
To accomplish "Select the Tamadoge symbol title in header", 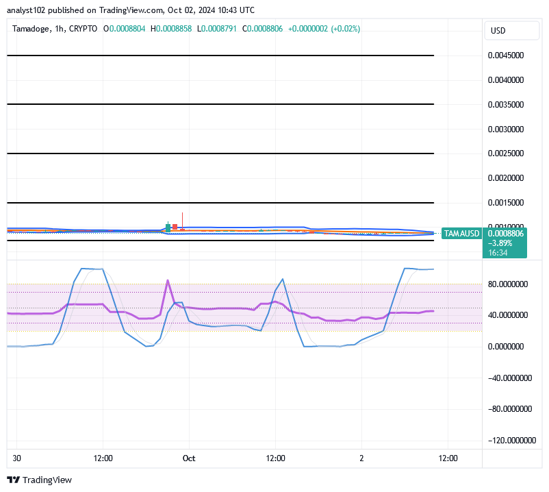I will coord(33,29).
